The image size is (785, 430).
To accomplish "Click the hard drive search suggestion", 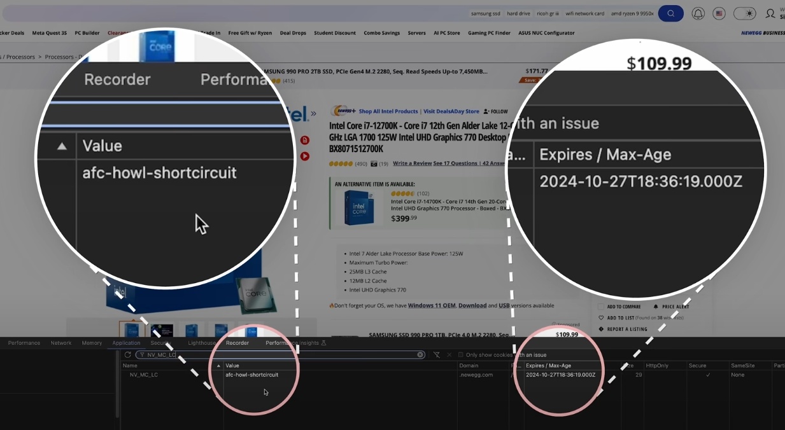I will [518, 13].
